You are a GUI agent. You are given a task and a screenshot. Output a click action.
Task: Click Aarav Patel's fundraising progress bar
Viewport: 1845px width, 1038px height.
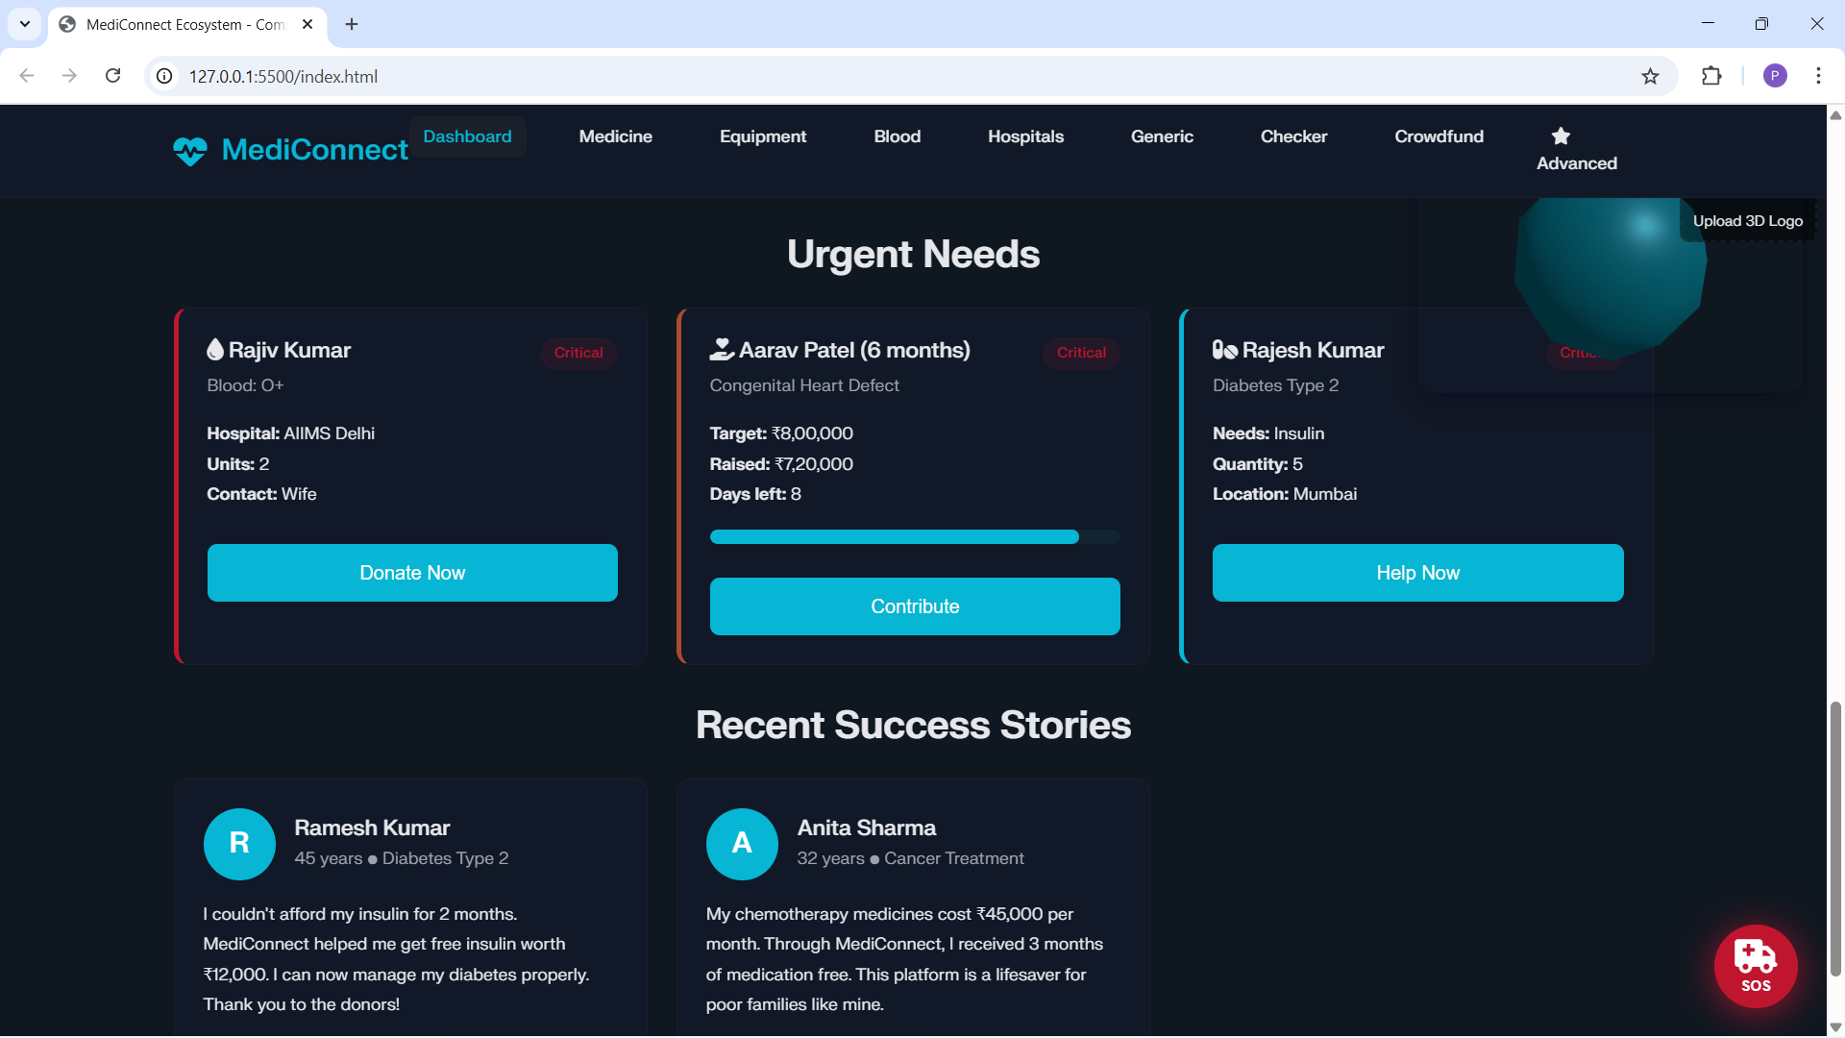914,537
